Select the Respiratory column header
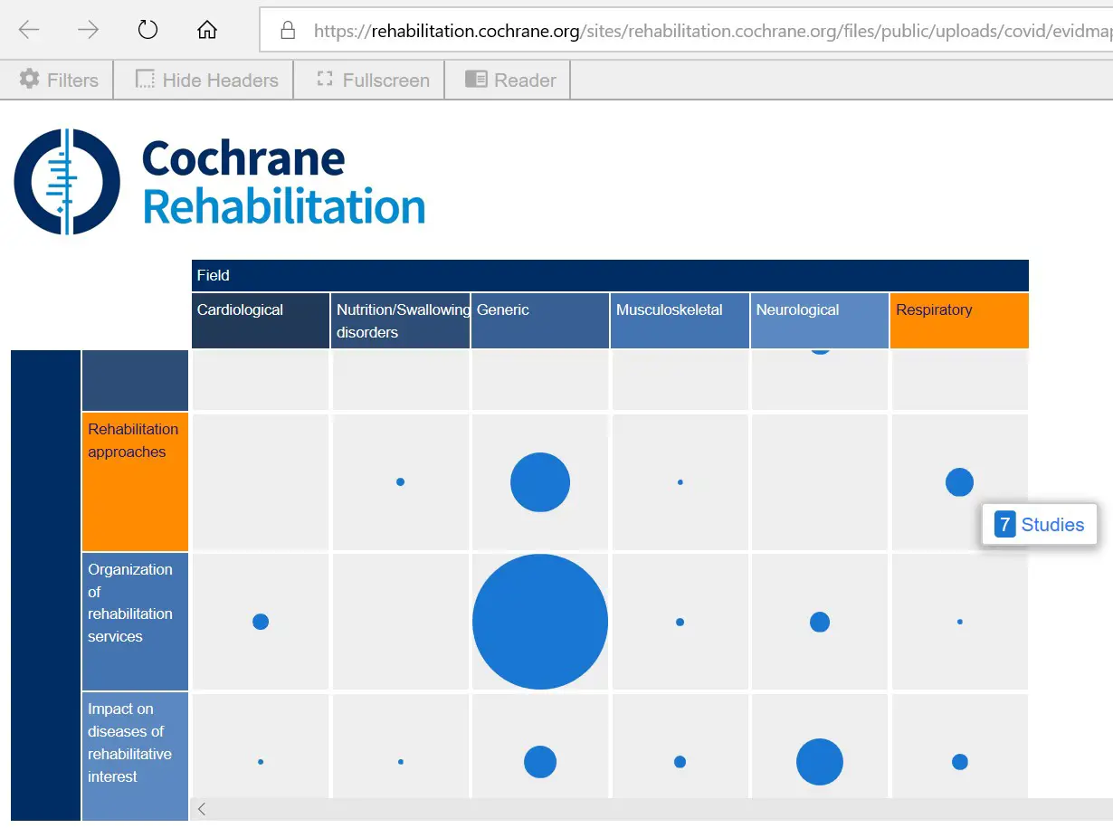The image size is (1113, 828). (x=959, y=320)
